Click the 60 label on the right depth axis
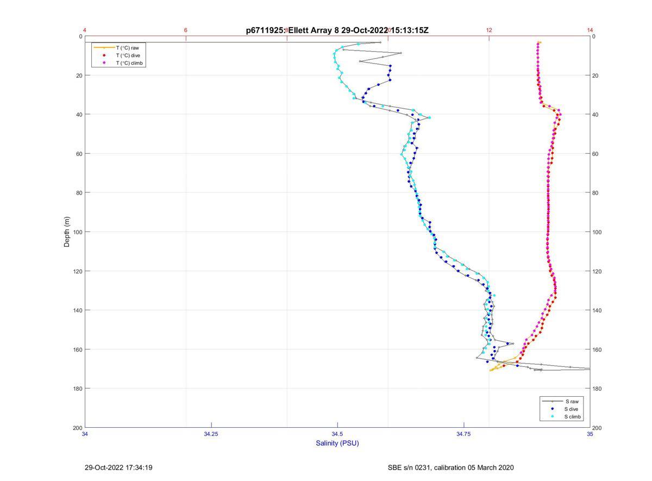The width and height of the screenshot is (652, 481). (x=595, y=154)
